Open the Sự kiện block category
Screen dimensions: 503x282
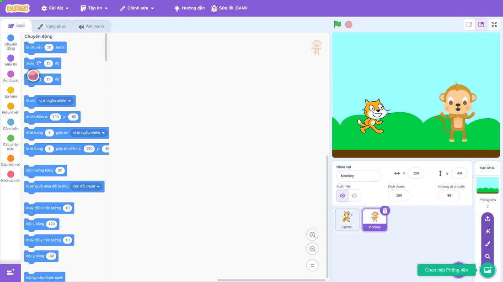[11, 92]
